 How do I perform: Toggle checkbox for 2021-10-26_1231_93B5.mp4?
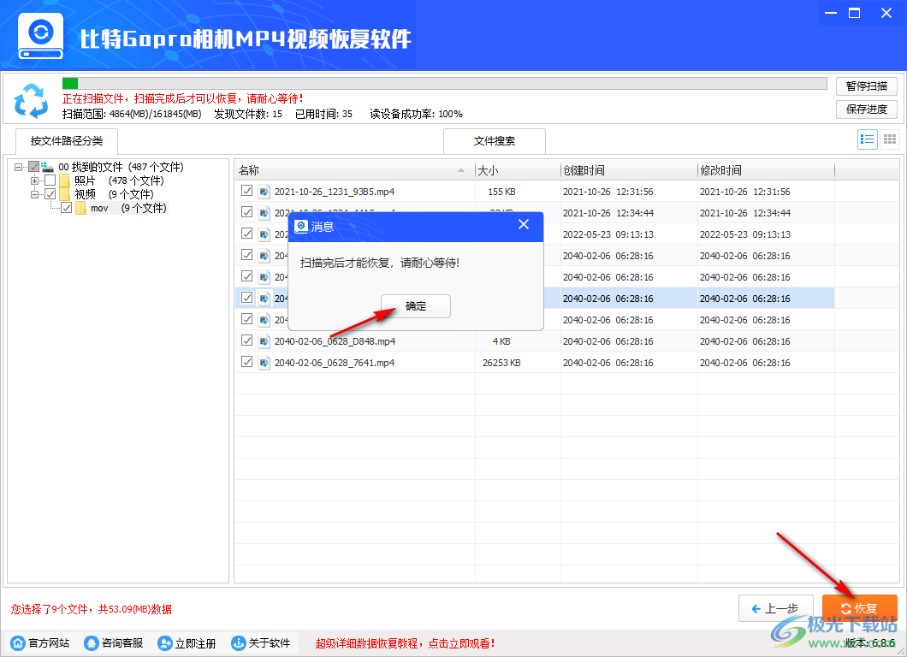click(247, 190)
